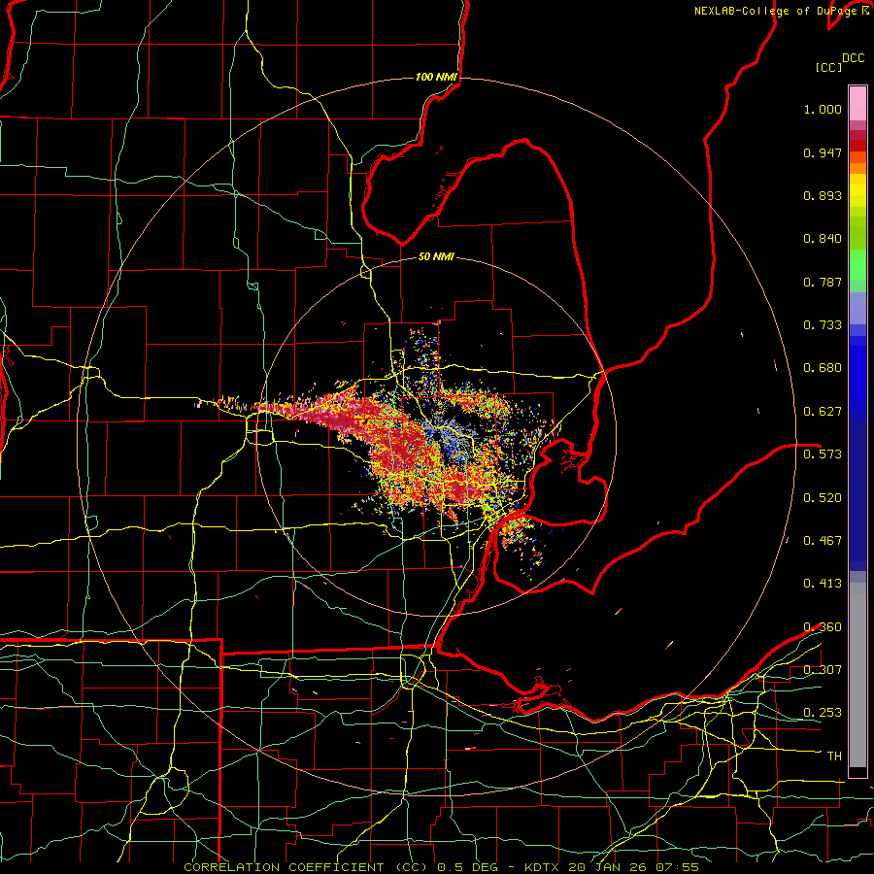
Task: Click the NEXLAB-College of DuPage label
Action: (x=775, y=11)
